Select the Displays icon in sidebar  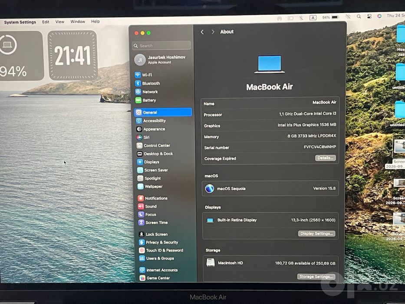click(x=140, y=162)
